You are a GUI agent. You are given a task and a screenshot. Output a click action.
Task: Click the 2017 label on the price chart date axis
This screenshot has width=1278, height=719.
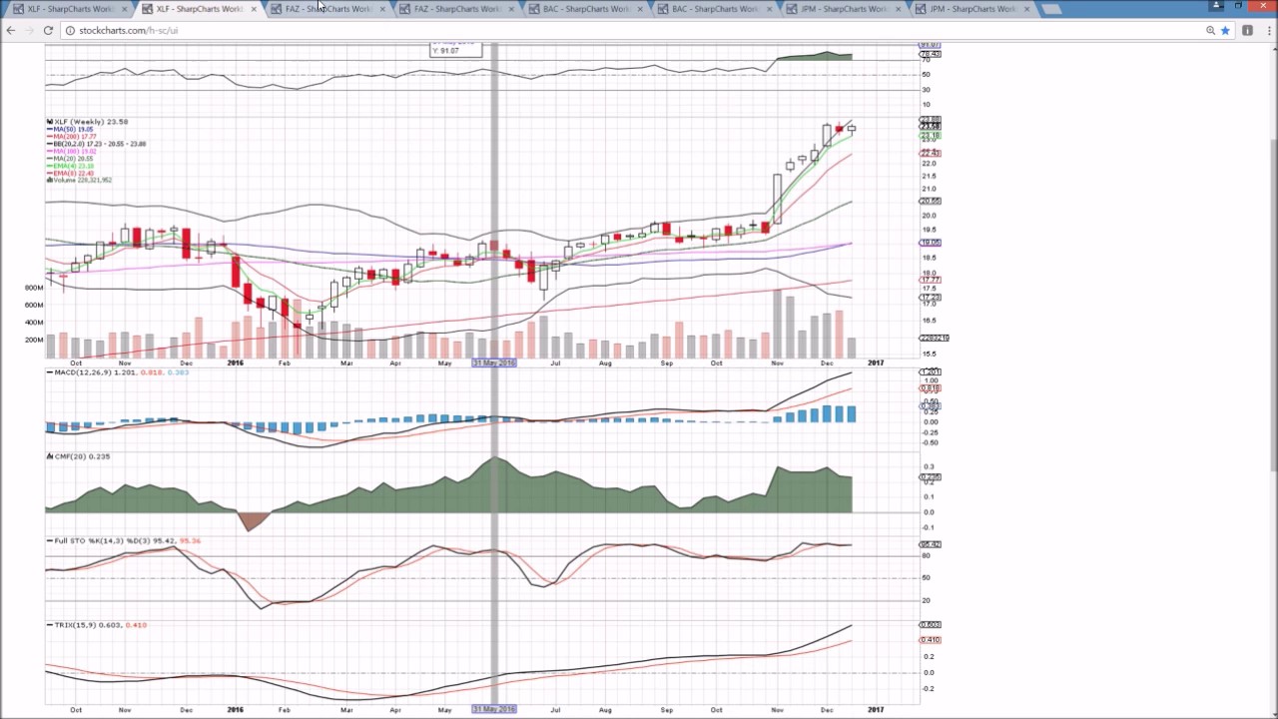(875, 363)
